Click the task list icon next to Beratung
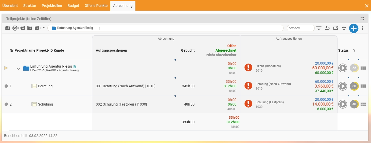 (x=34, y=86)
